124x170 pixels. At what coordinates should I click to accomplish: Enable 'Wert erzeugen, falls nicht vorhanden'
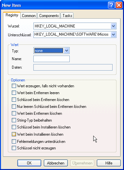14,86
